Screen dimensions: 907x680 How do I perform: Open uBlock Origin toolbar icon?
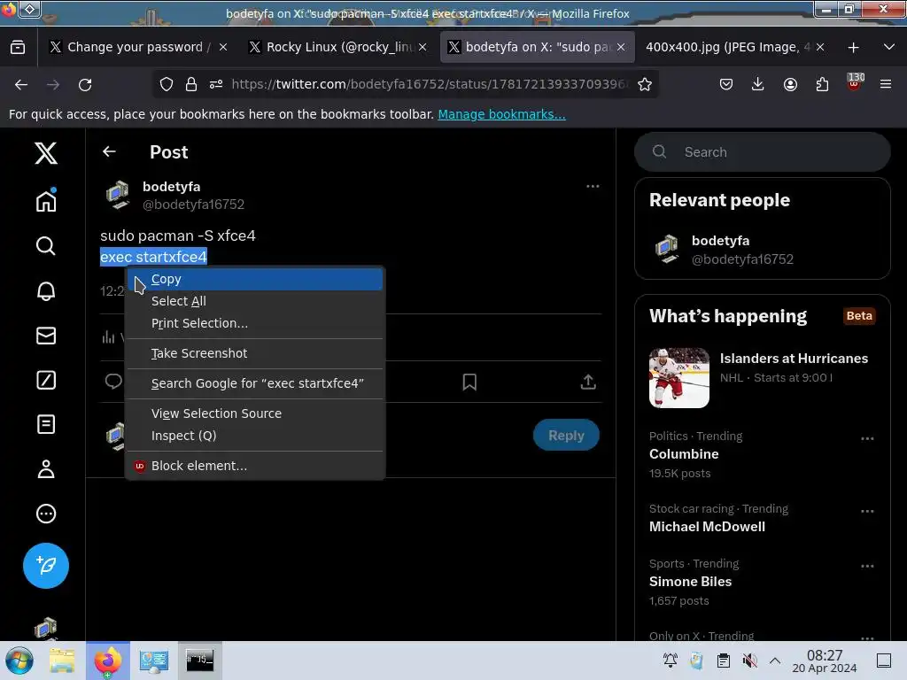point(854,83)
